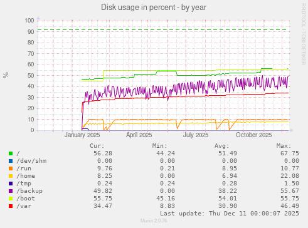Click the 90 y-axis label
The image size is (308, 228).
(x=31, y=32)
